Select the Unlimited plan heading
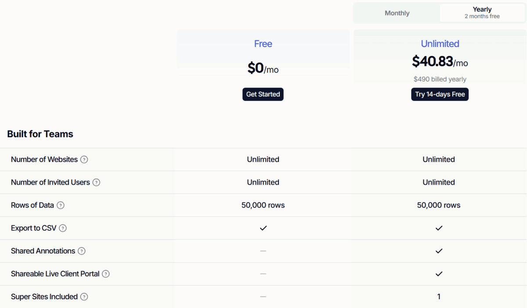This screenshot has height=308, width=527. click(x=440, y=44)
